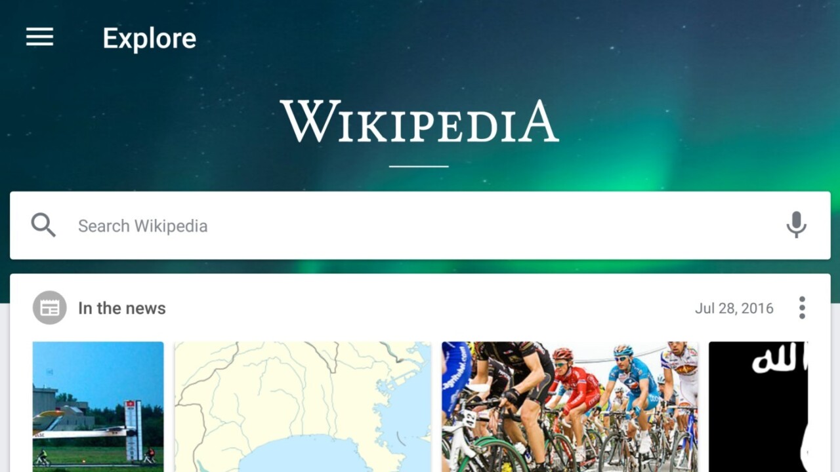Open the cyclists race news thumbnail

pos(570,406)
